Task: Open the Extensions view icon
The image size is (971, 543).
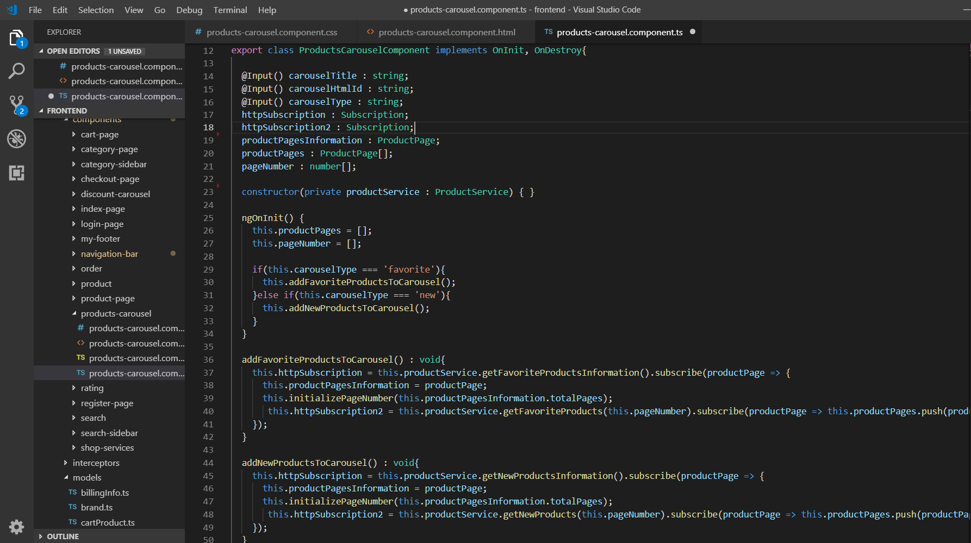Action: (17, 173)
